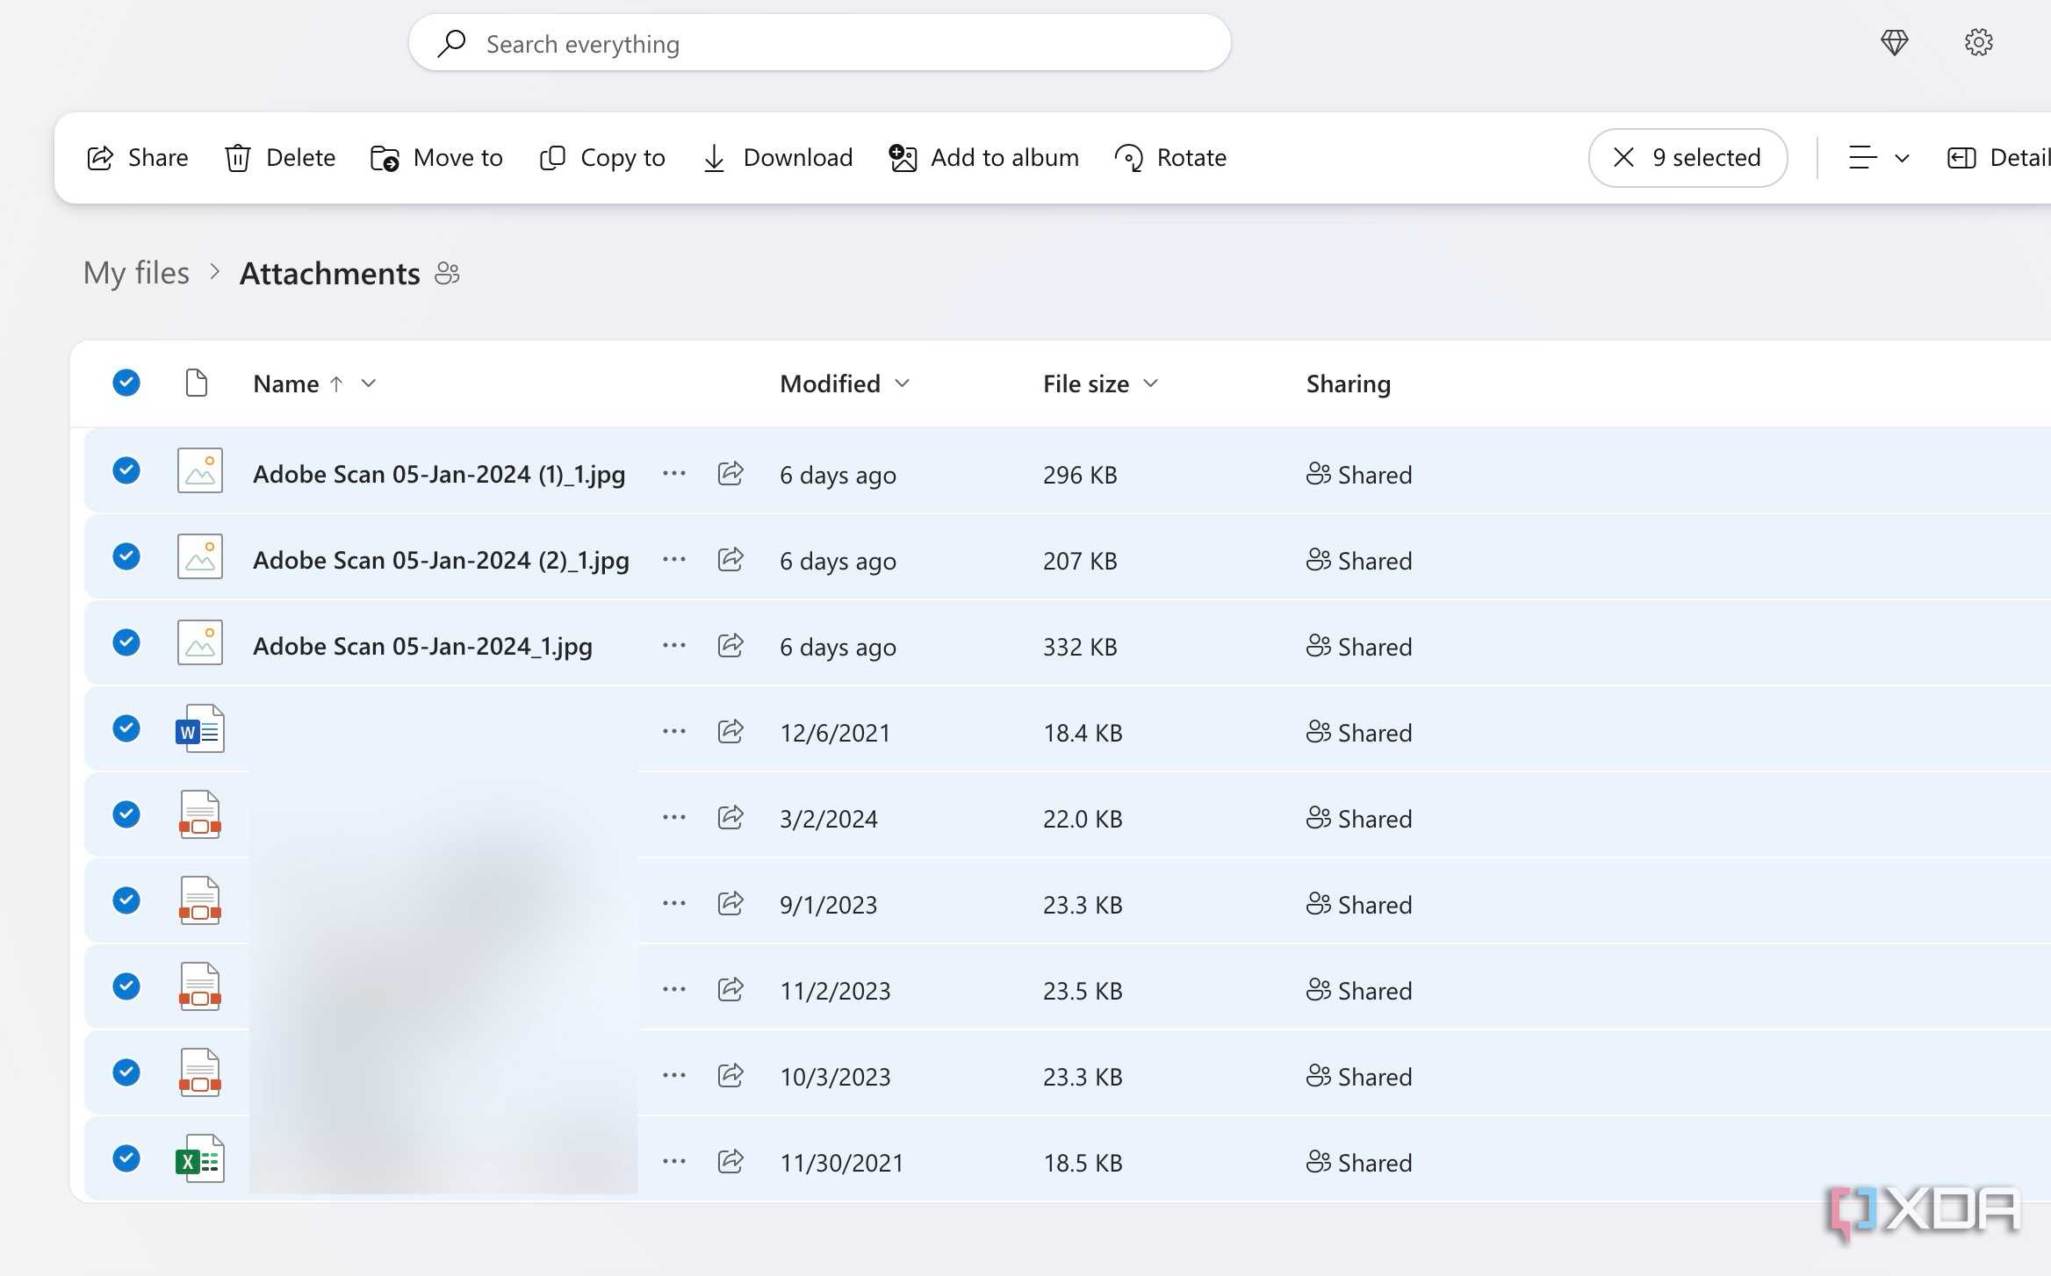Open the Details pane

(x=1998, y=158)
